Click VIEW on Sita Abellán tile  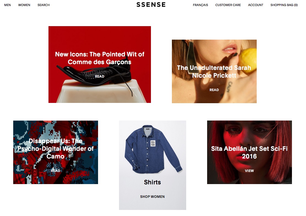250,171
